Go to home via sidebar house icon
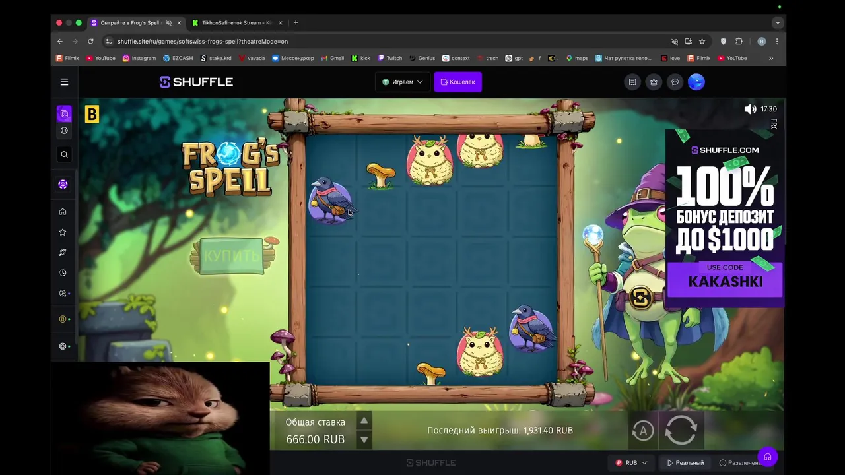The image size is (845, 475). (63, 212)
